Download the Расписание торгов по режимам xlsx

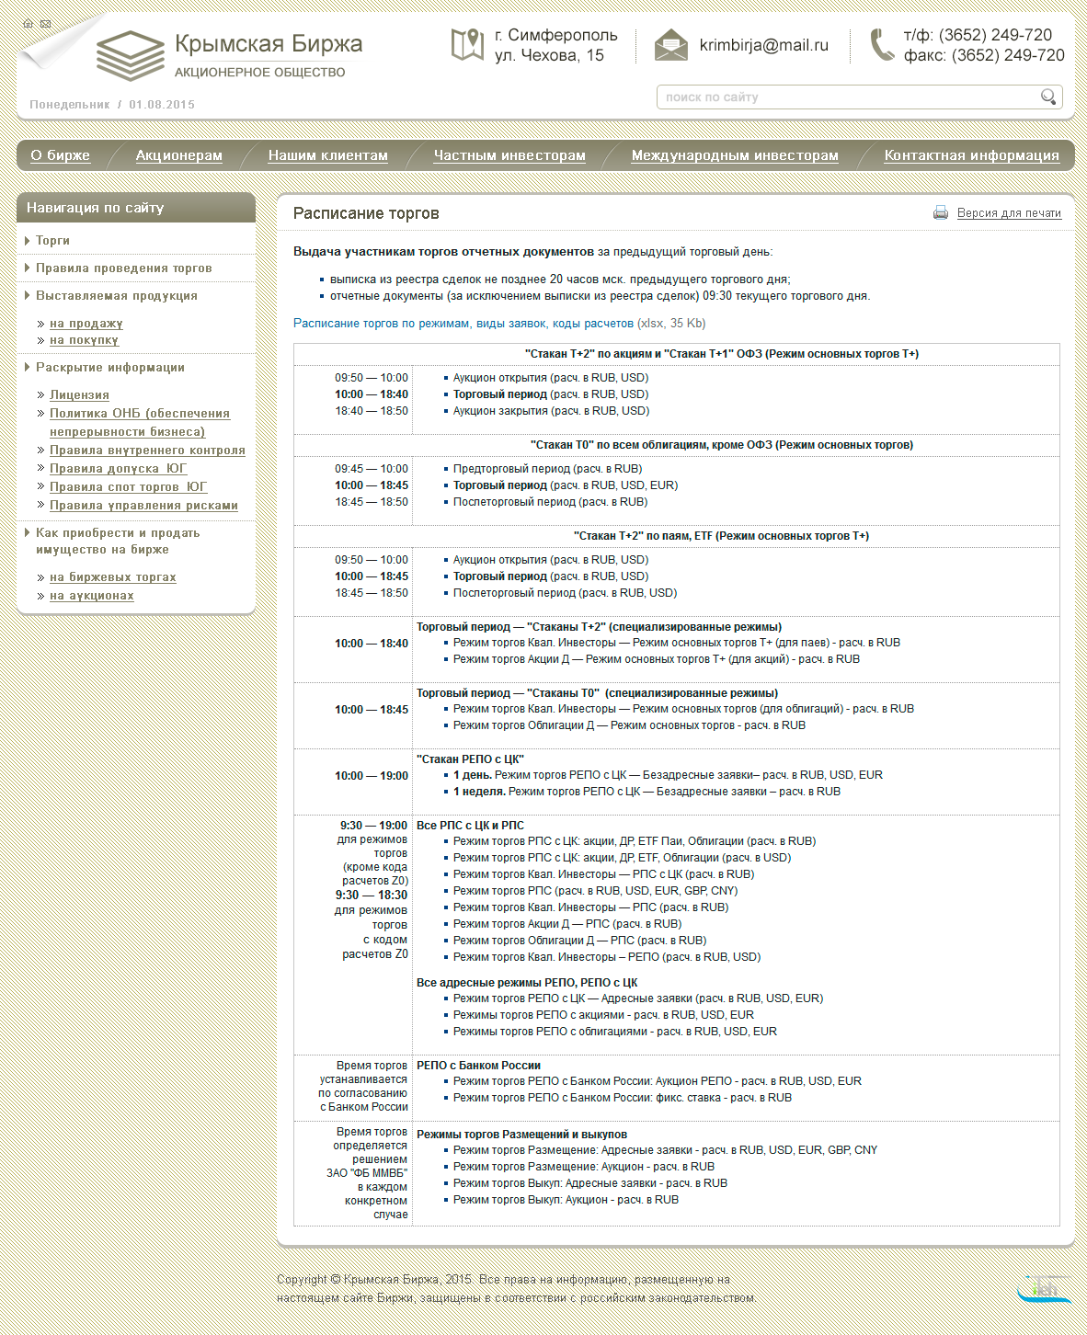point(463,324)
